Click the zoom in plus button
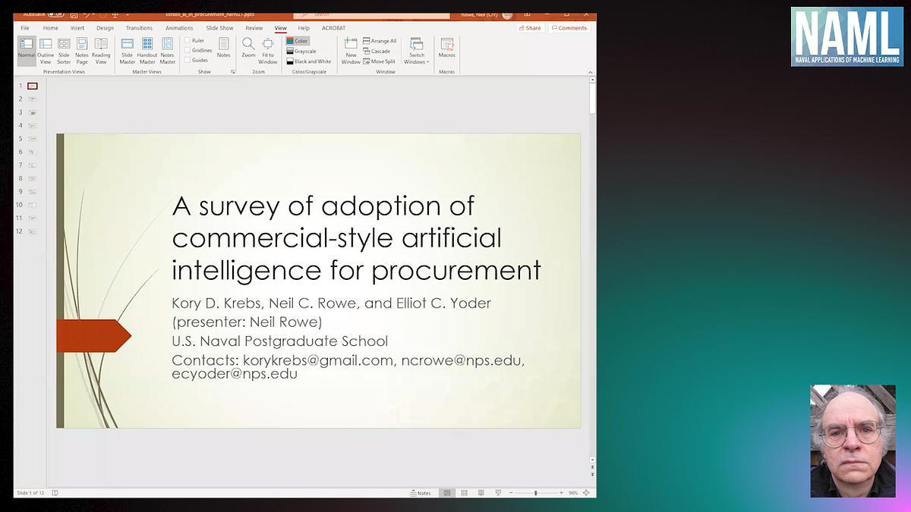This screenshot has height=512, width=911. pyautogui.click(x=561, y=493)
